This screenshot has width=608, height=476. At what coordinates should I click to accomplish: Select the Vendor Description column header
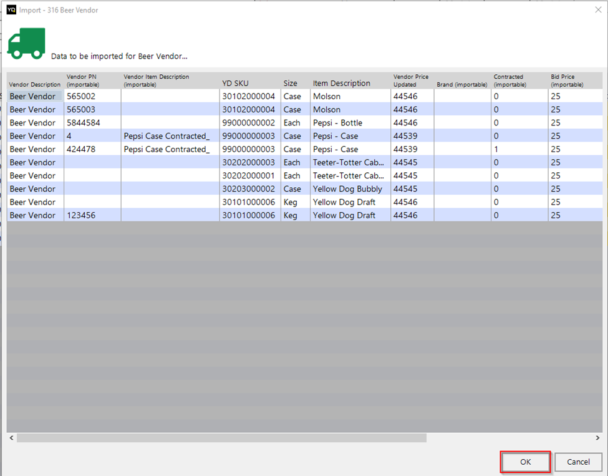point(35,80)
